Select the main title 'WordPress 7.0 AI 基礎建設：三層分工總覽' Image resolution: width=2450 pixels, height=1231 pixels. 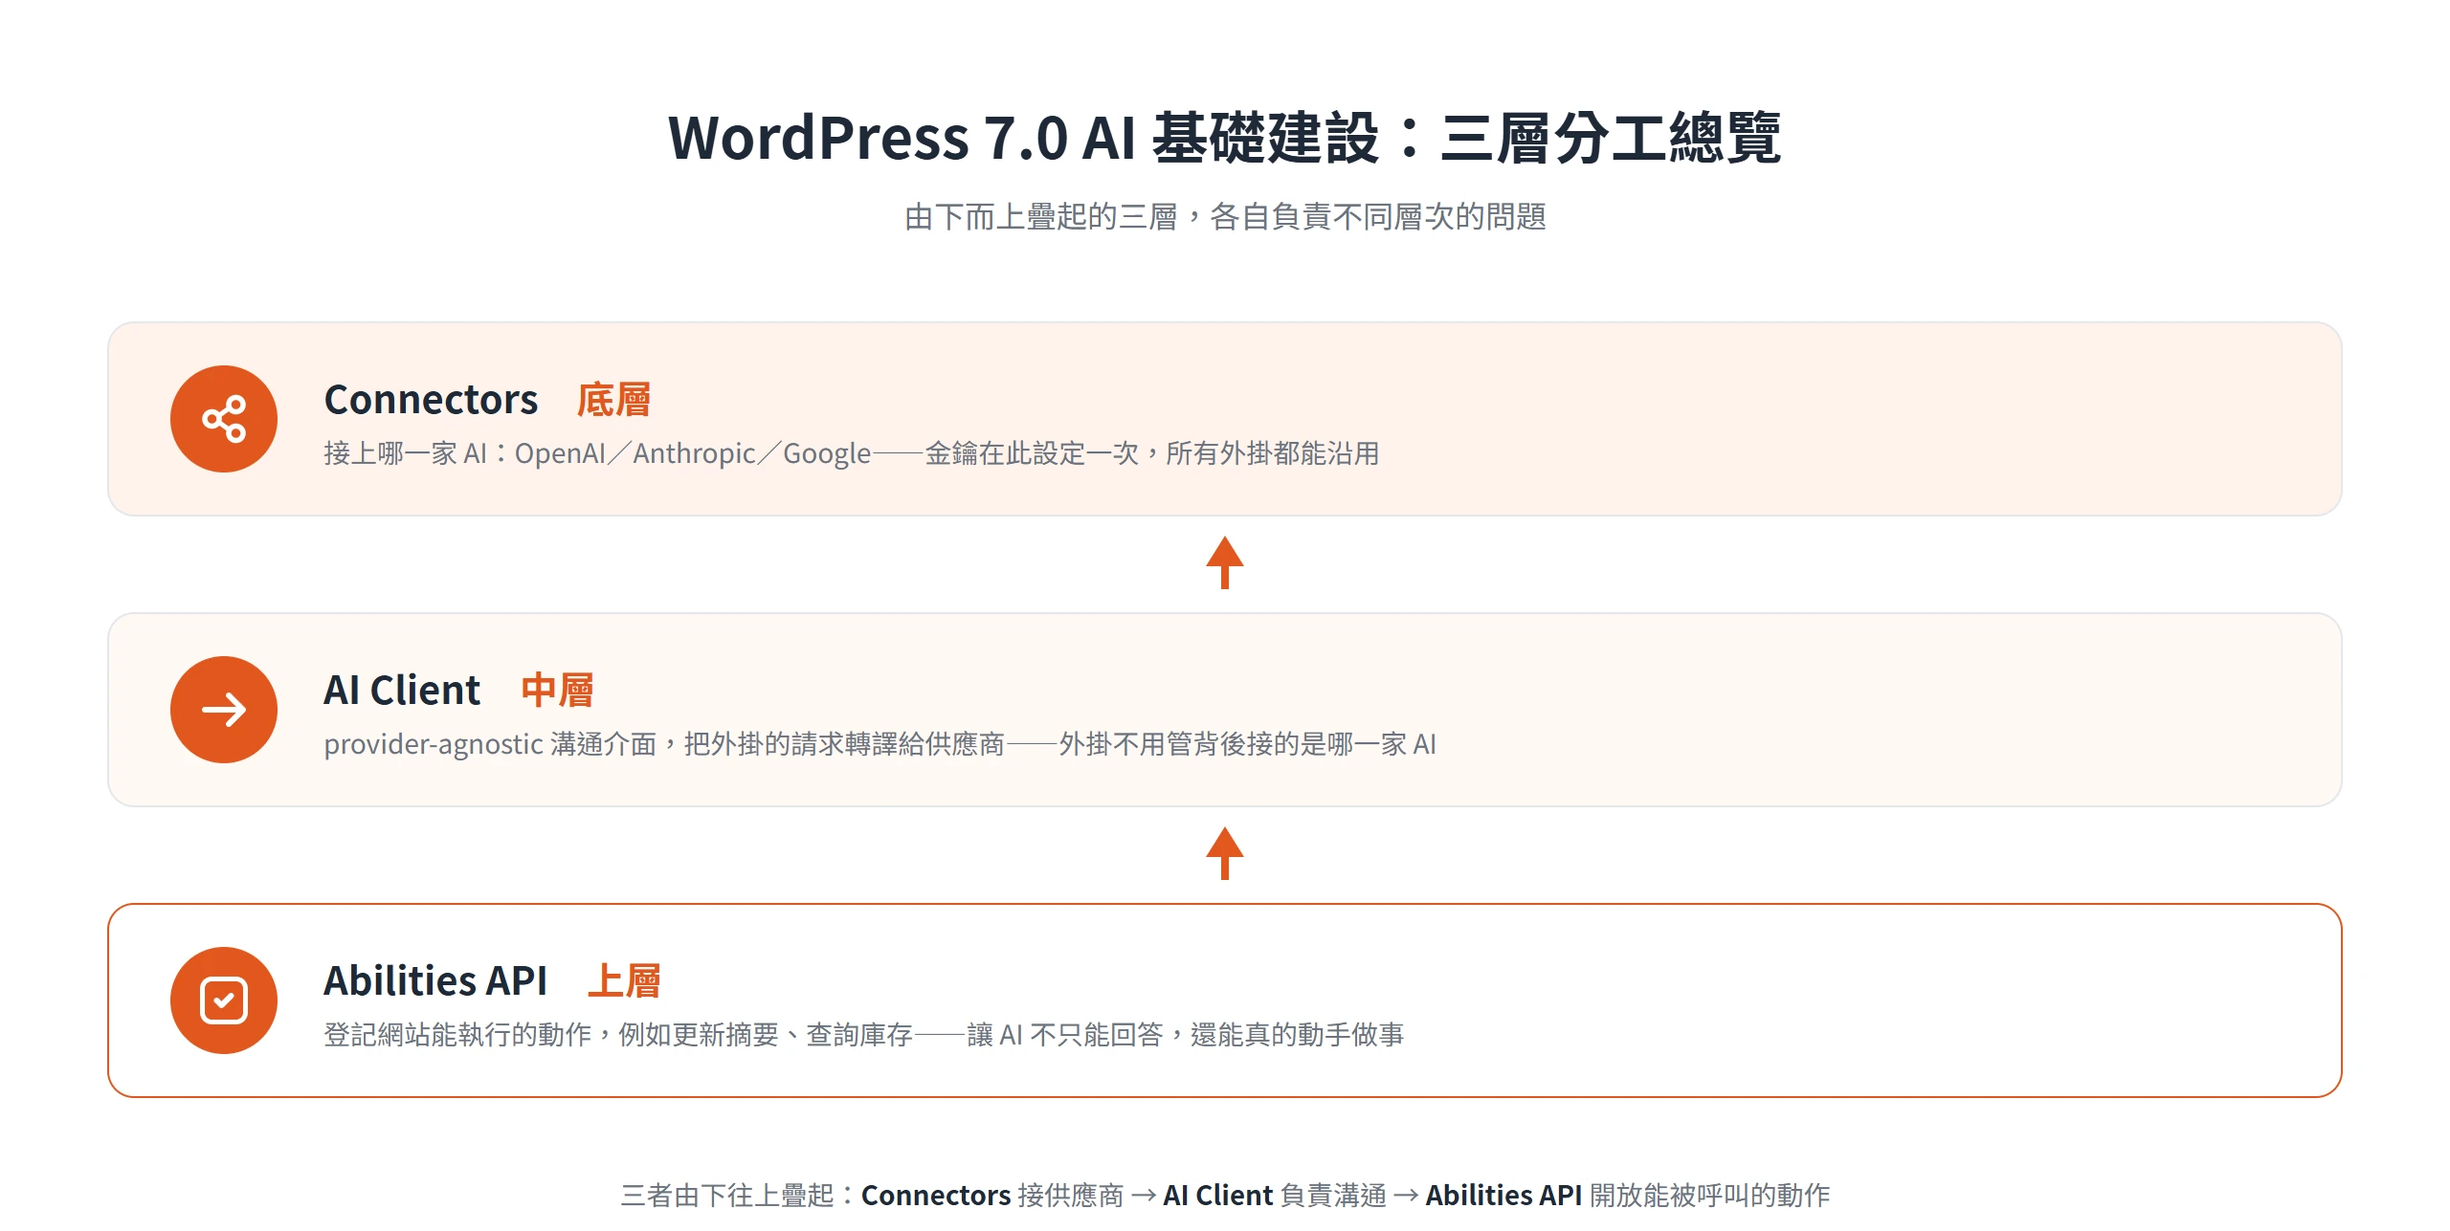(x=1224, y=138)
